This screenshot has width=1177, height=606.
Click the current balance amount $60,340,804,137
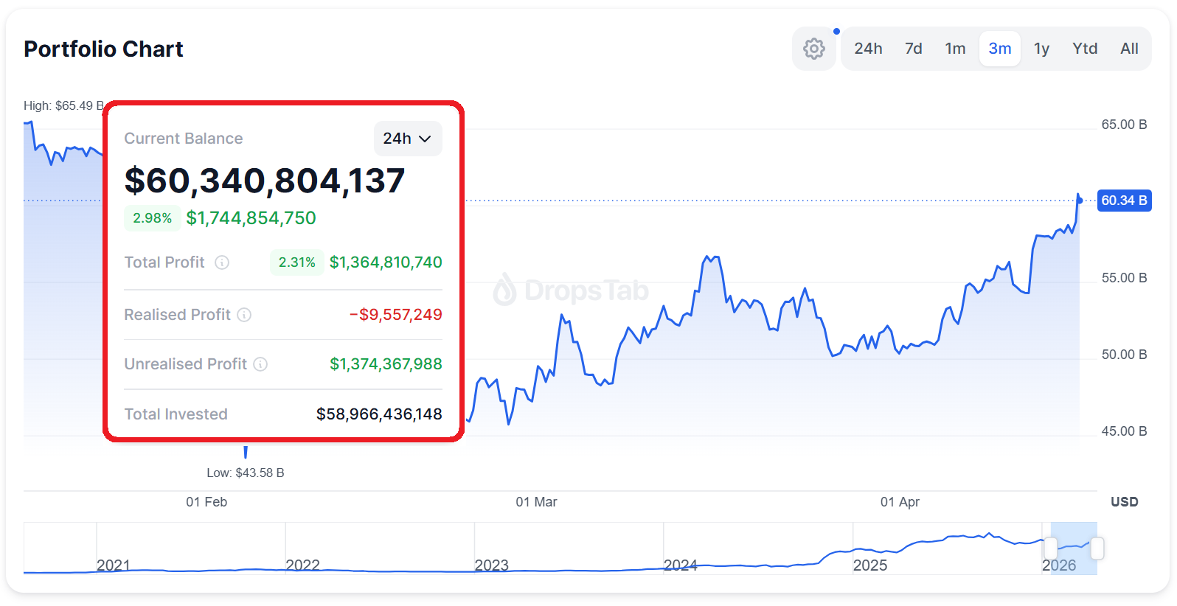coord(265,181)
